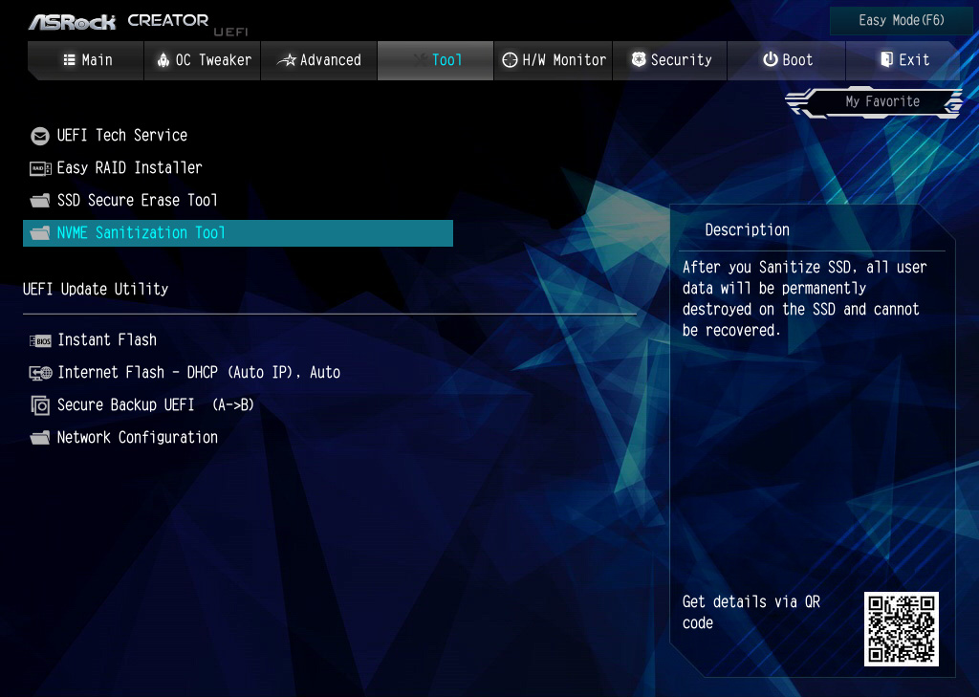
Task: Click the star icon on Advanced tab
Action: [x=287, y=60]
